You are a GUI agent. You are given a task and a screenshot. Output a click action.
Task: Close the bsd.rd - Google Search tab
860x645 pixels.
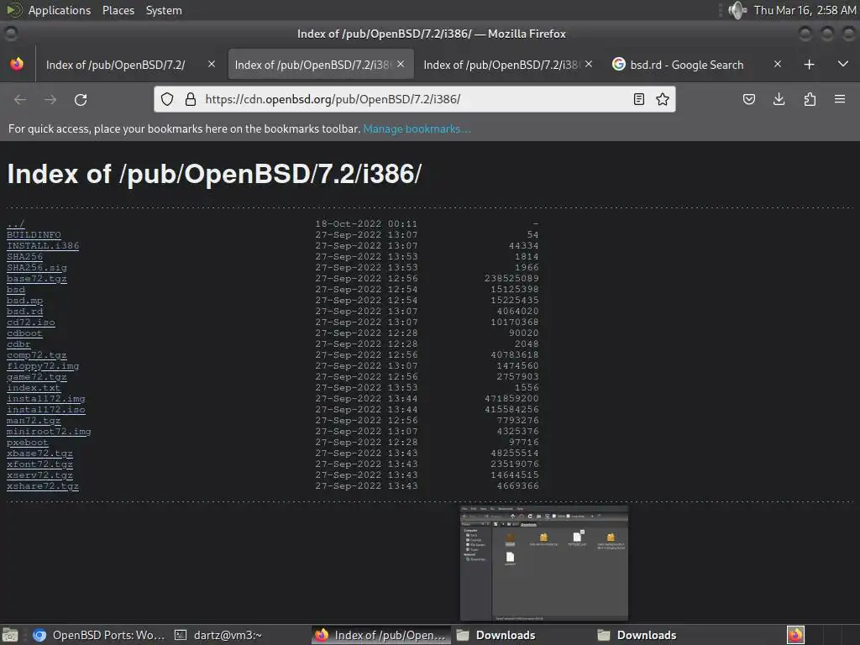pos(777,64)
